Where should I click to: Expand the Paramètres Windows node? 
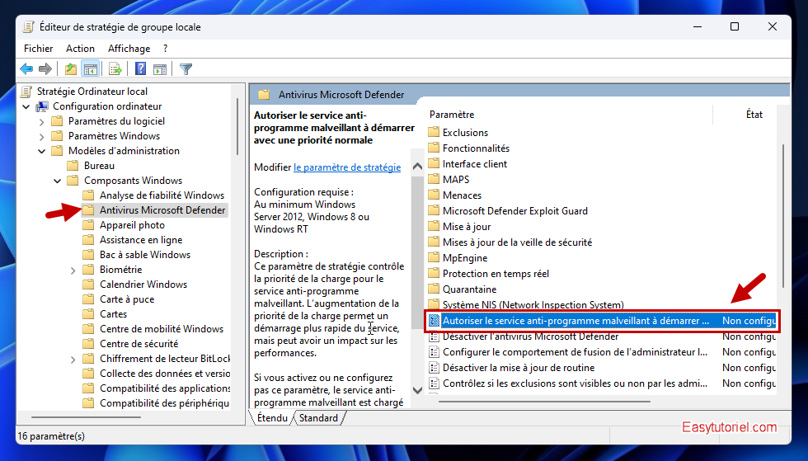pos(42,137)
